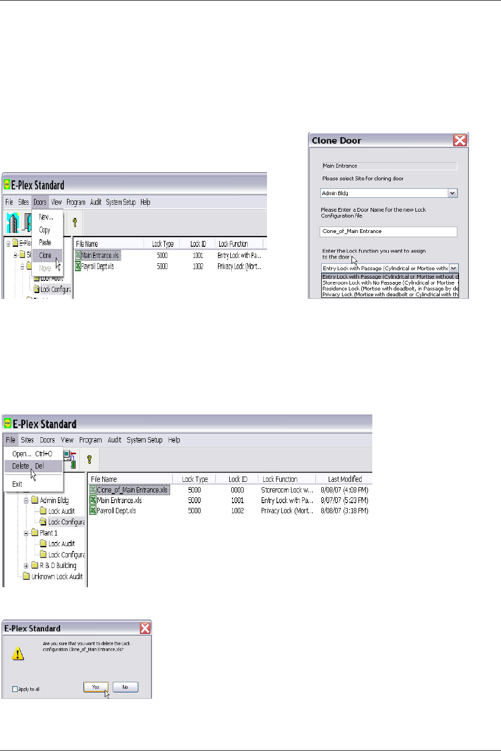Click Clone_of_Main Entrance.xls file icon in list
Screen dimensions: 501x751
click(93, 490)
